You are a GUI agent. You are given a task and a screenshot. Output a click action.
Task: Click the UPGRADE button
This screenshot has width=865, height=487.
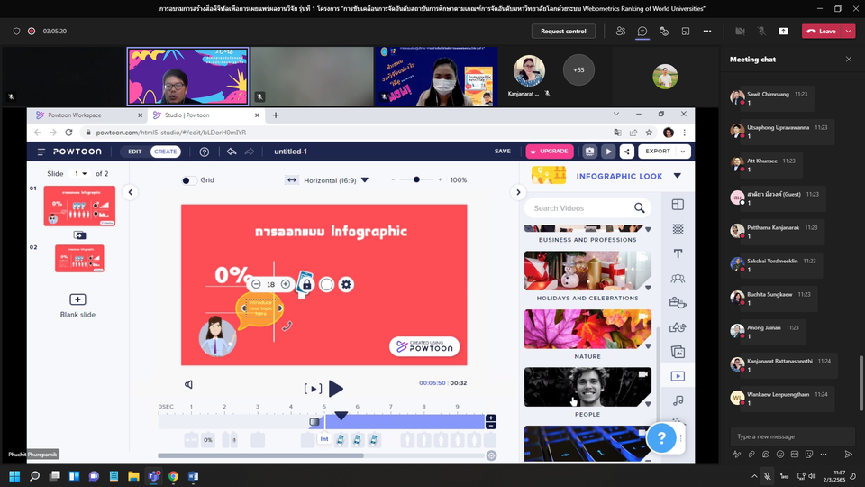tap(550, 152)
